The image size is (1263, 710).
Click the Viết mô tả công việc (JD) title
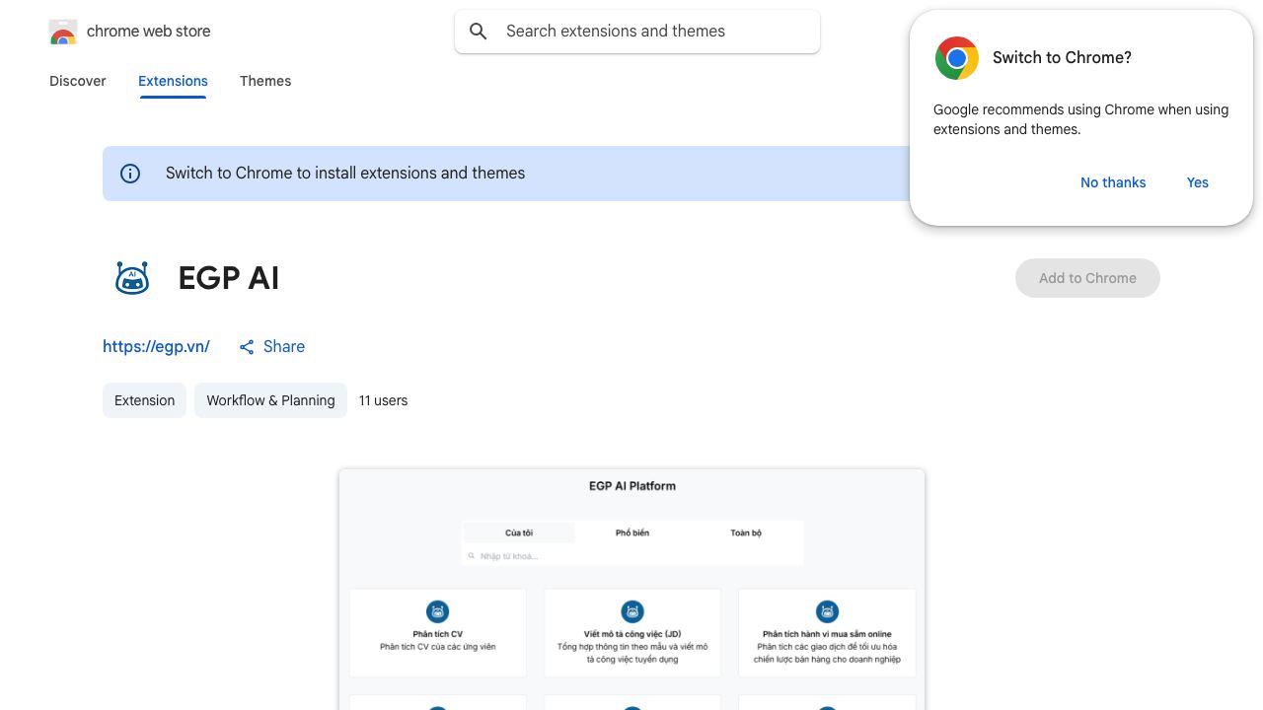pyautogui.click(x=632, y=634)
